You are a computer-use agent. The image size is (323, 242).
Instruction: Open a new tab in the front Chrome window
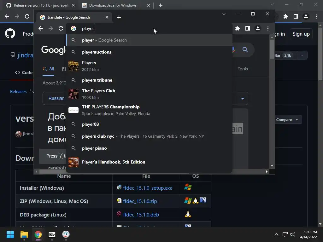coord(119,17)
